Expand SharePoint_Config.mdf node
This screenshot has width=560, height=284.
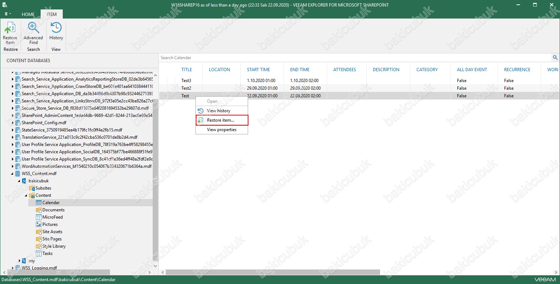(x=13, y=123)
